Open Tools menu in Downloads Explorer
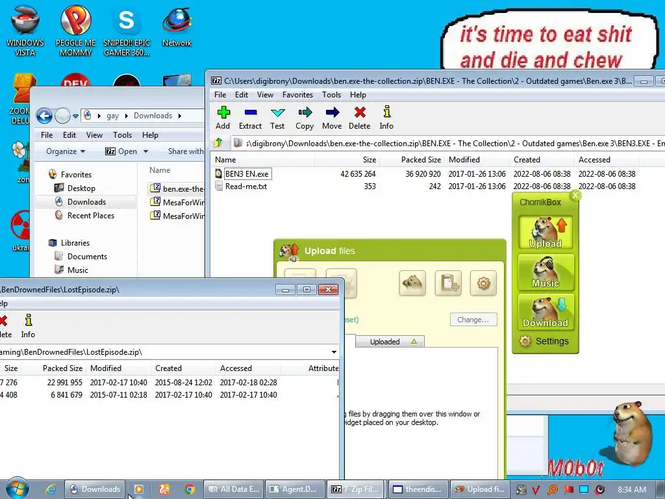The height and width of the screenshot is (499, 665). point(122,135)
